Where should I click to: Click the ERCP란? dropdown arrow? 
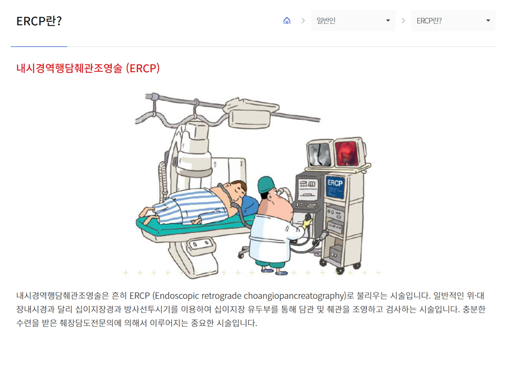(x=488, y=21)
